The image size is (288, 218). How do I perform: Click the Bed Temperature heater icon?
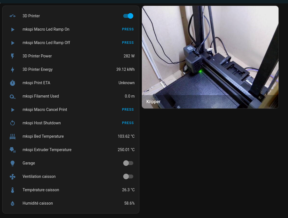point(13,136)
